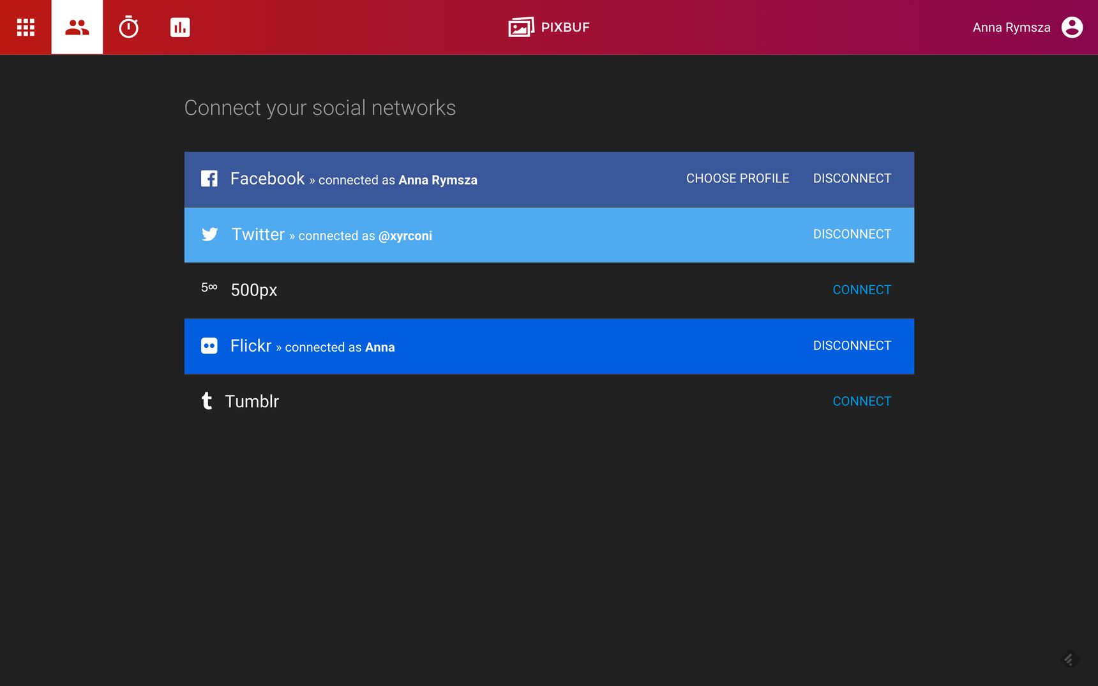Select the people/social networks tab icon
The image size is (1098, 686).
point(77,27)
